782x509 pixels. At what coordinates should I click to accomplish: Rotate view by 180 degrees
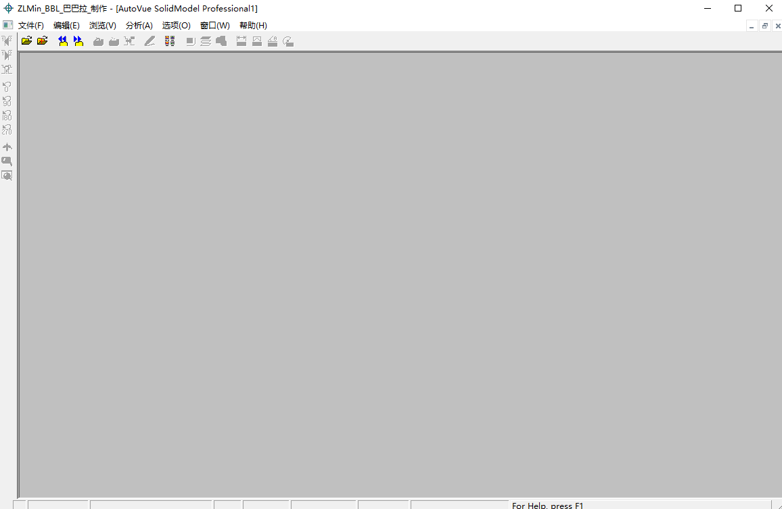point(7,116)
